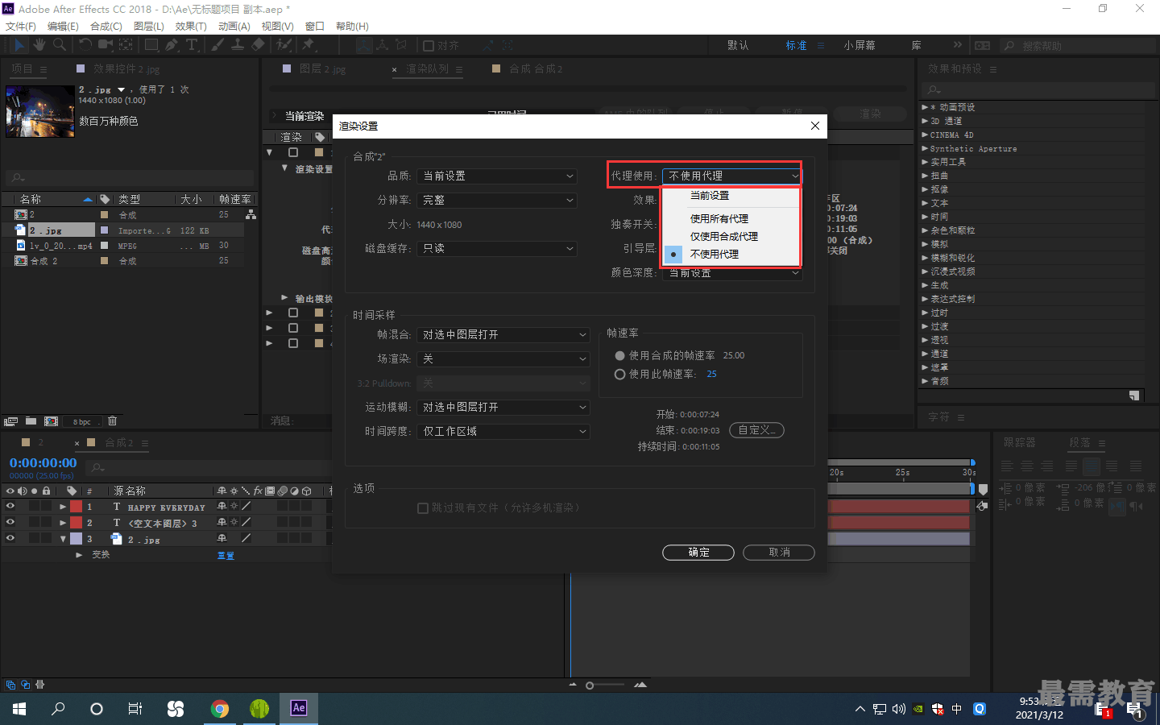
Task: Open the 文件(F) menu
Action: point(21,26)
